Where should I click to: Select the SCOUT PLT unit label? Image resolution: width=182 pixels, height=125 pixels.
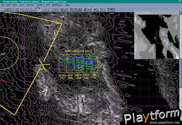point(62,77)
